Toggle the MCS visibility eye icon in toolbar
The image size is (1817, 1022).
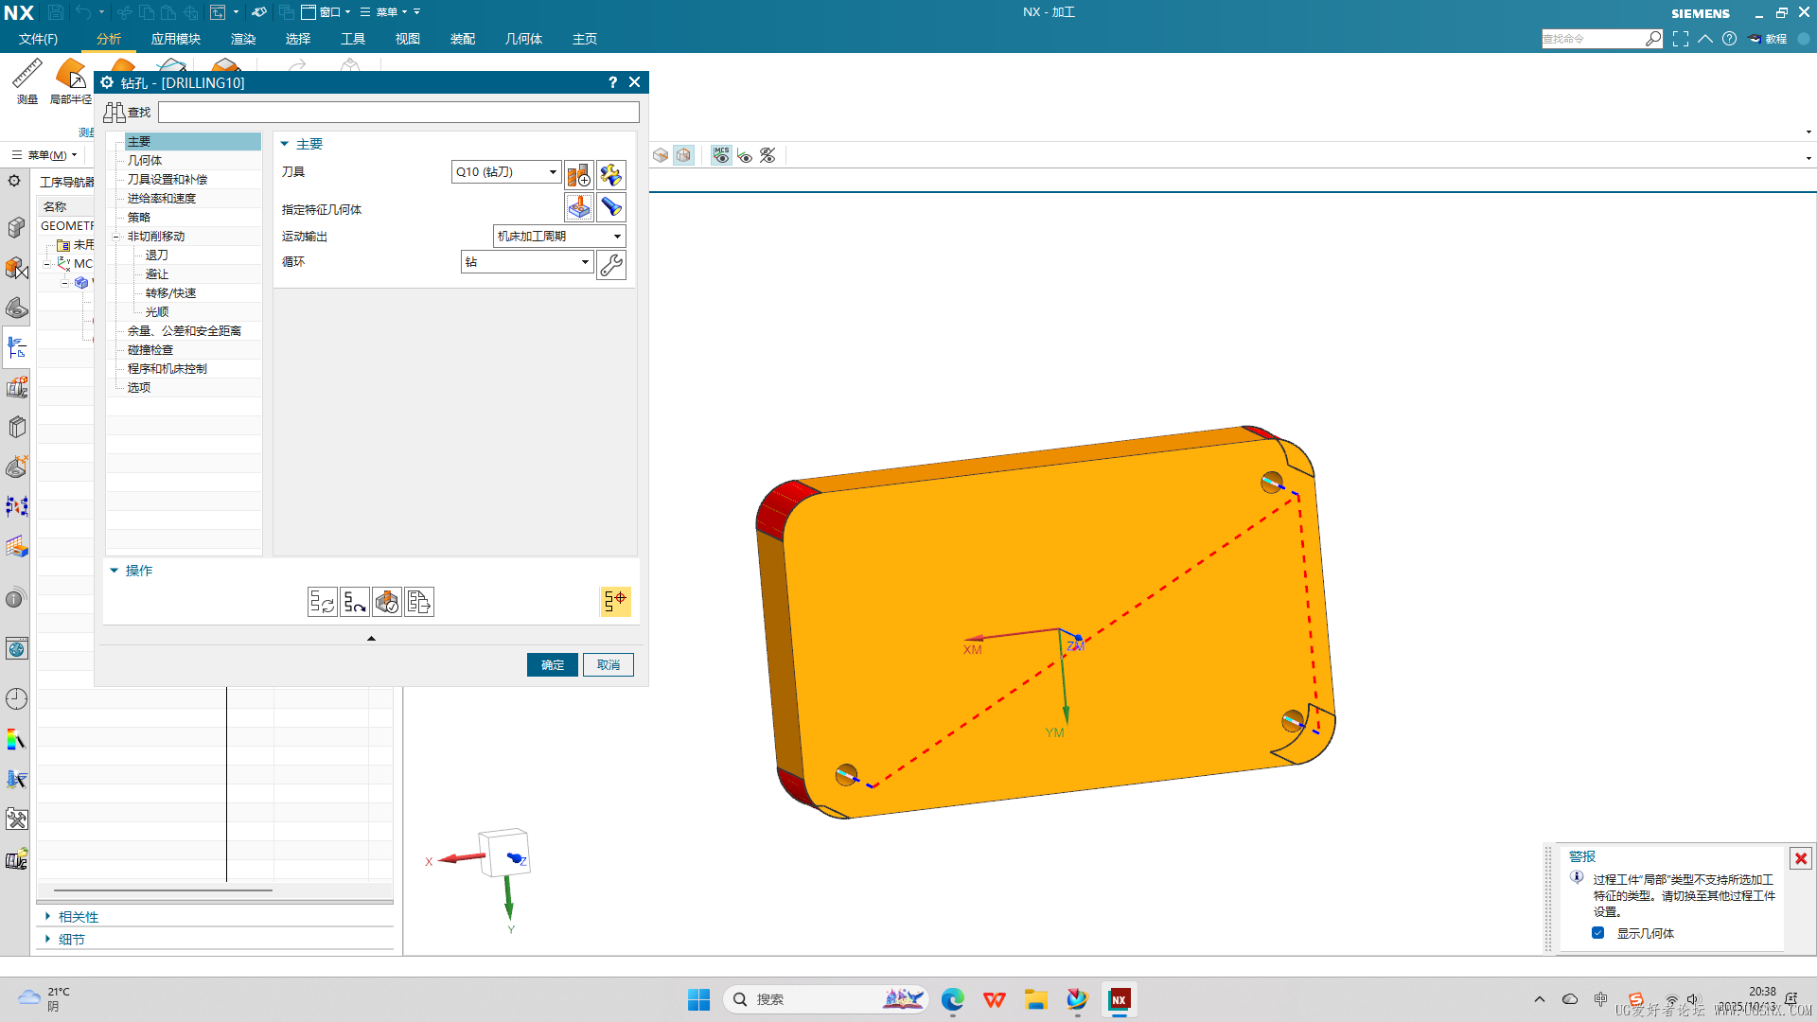pos(721,155)
